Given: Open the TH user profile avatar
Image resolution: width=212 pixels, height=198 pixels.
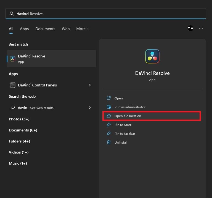Looking at the screenshot, I should 190,28.
